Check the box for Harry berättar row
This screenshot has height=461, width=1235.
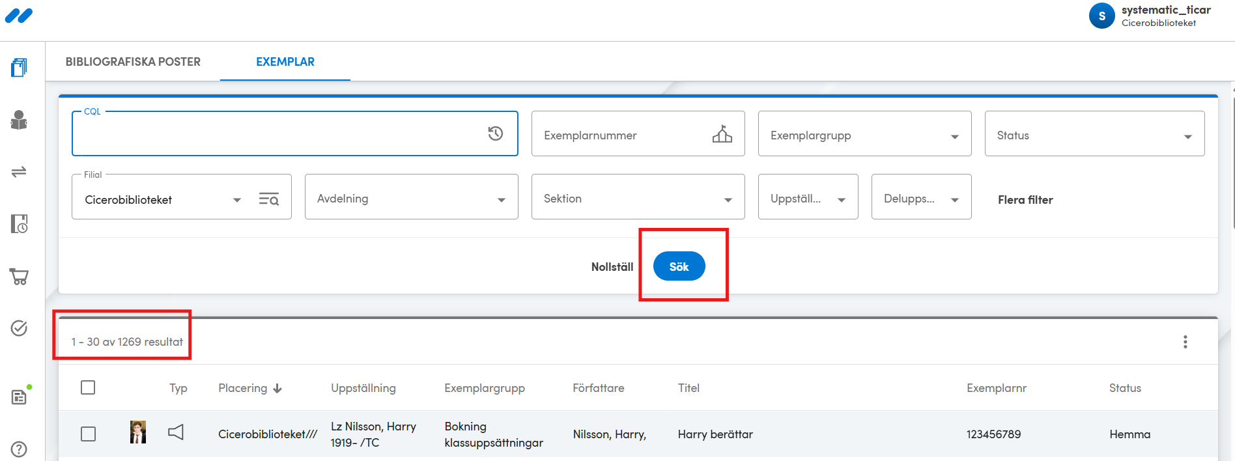tap(88, 434)
